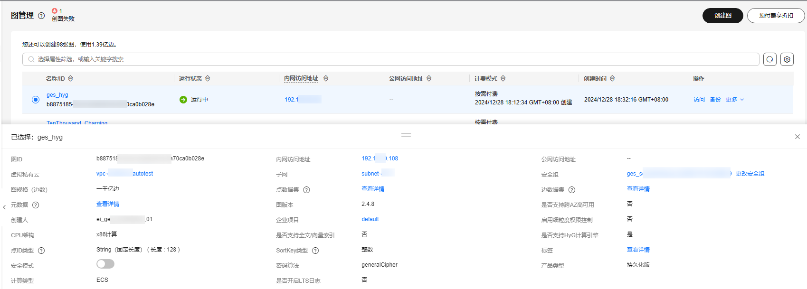Click the 内网访问地址 column header
807x289 pixels.
[x=301, y=78]
